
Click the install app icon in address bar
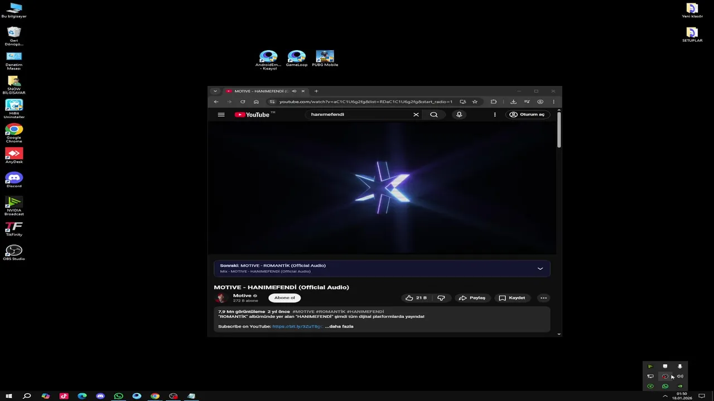click(462, 102)
